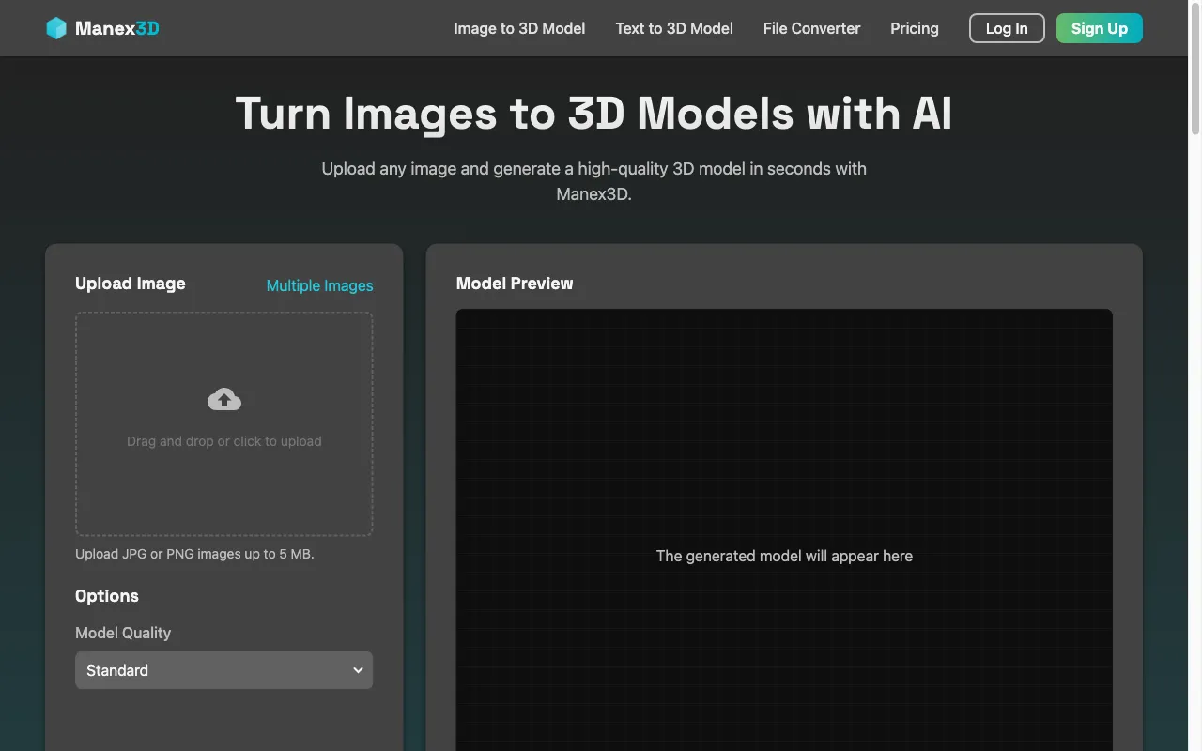Click the 'Options' heading
The image size is (1202, 751).
click(107, 596)
